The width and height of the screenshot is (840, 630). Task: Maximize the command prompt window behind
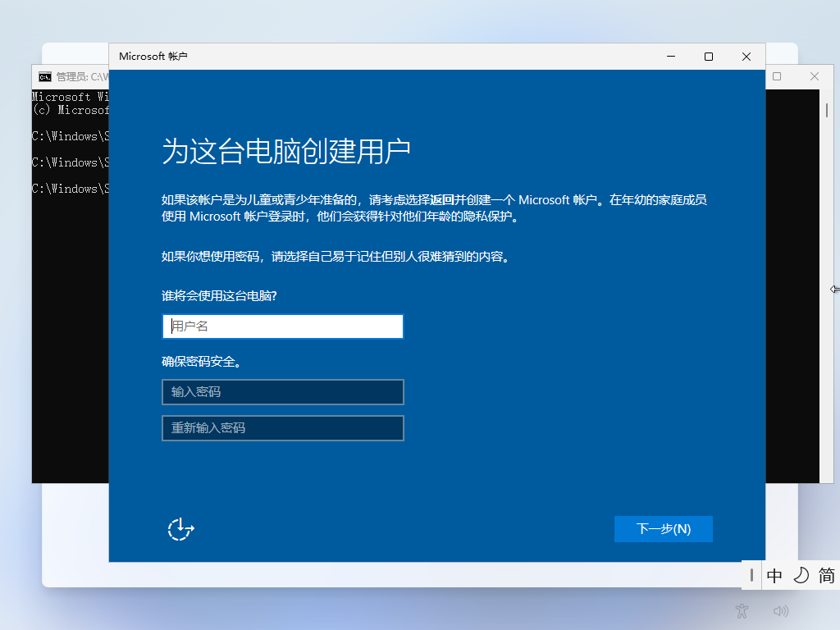click(777, 76)
